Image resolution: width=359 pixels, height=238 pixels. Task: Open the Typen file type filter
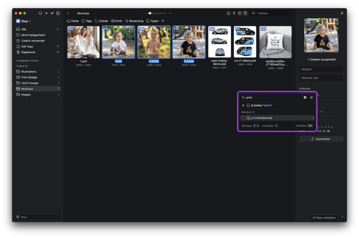pos(153,21)
